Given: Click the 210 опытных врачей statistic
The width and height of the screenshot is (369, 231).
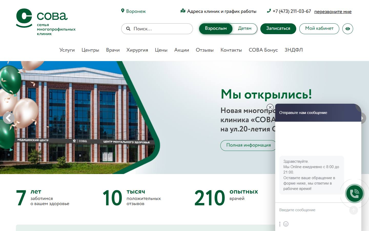Looking at the screenshot, I should point(226,198).
